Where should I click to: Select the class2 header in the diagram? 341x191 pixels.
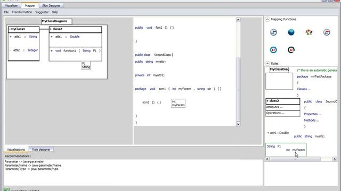pyautogui.click(x=75, y=29)
